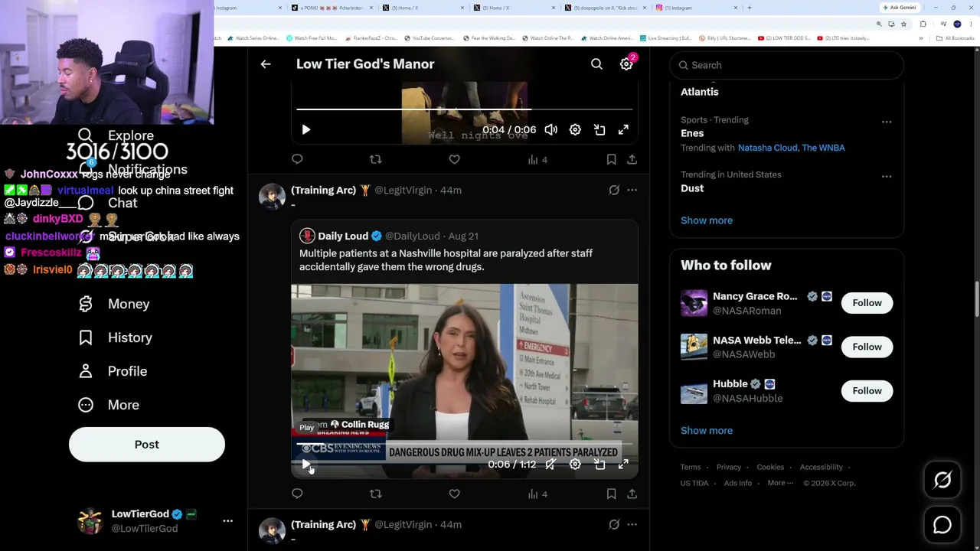Open more options for the Dust trend
980x551 pixels.
[887, 176]
